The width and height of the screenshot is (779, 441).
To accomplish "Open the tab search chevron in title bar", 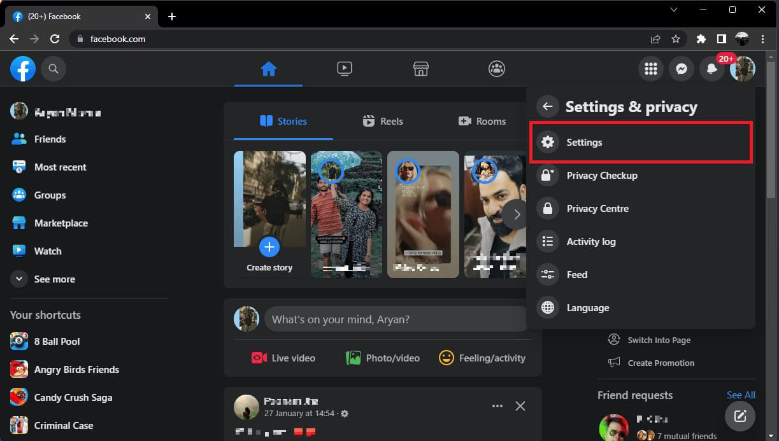I will [675, 10].
